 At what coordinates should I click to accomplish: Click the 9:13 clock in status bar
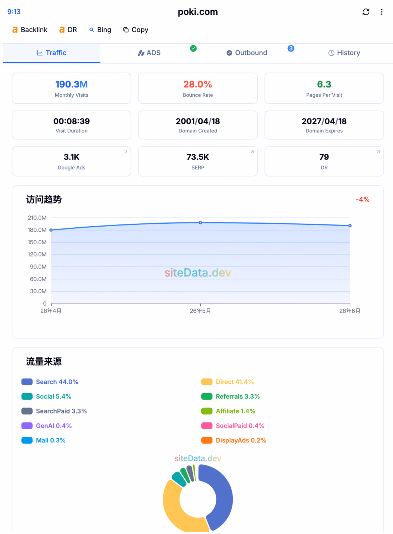(14, 11)
